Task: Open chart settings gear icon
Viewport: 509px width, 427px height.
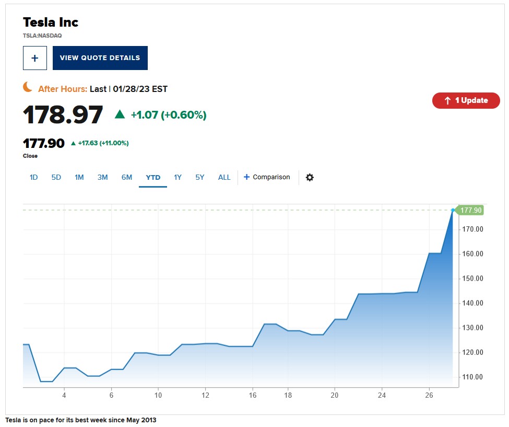Action: pos(310,177)
